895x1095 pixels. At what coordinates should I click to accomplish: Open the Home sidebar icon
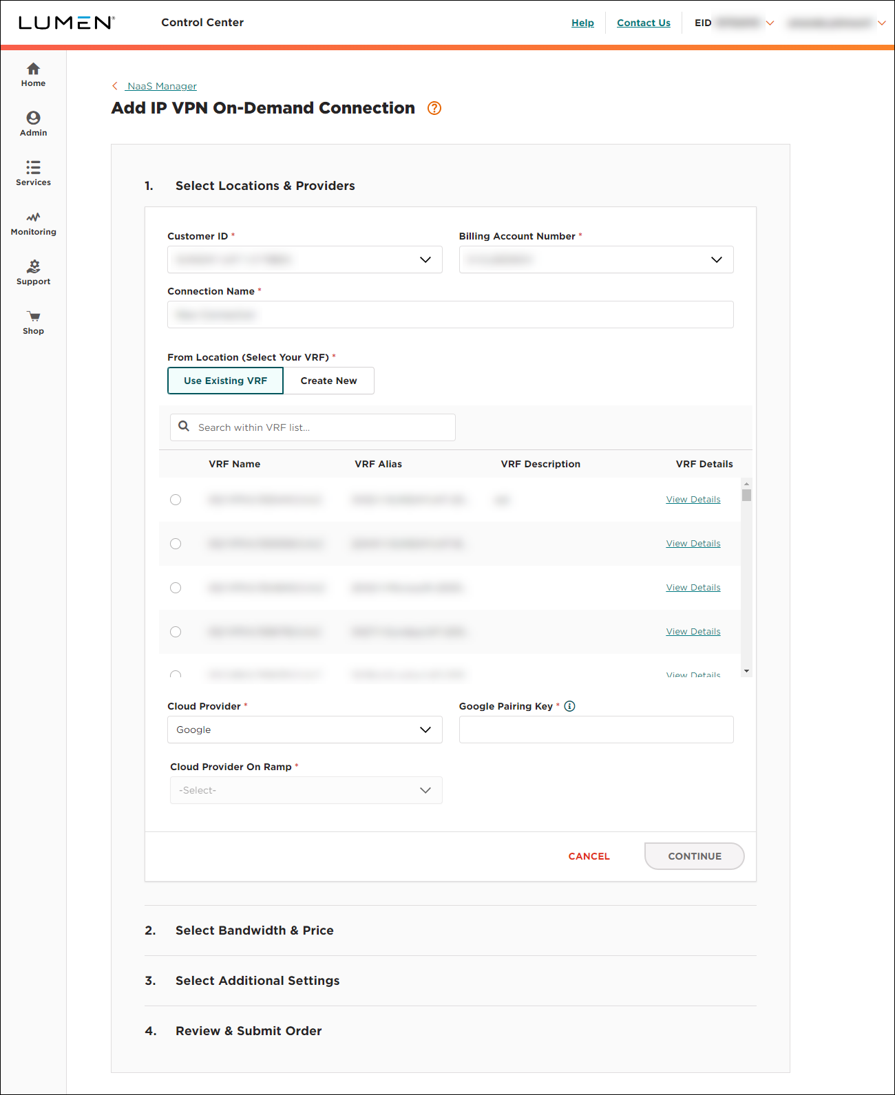pyautogui.click(x=33, y=69)
